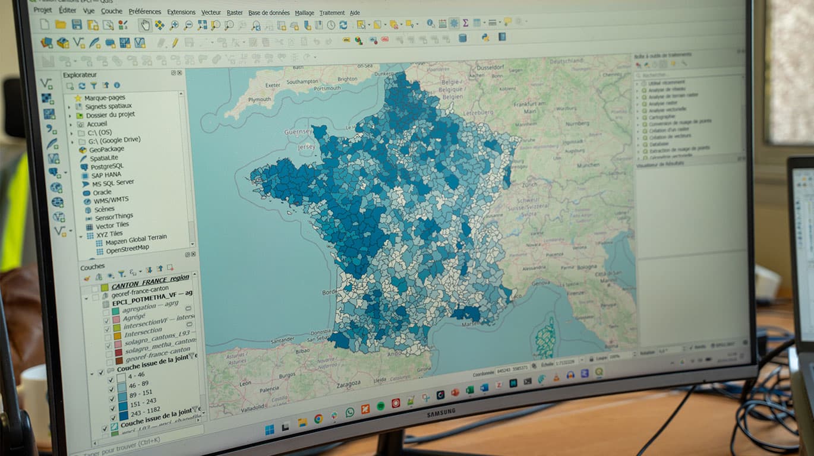Click the processing toolbox search field
Screen dimensions: 814x456
click(x=689, y=75)
